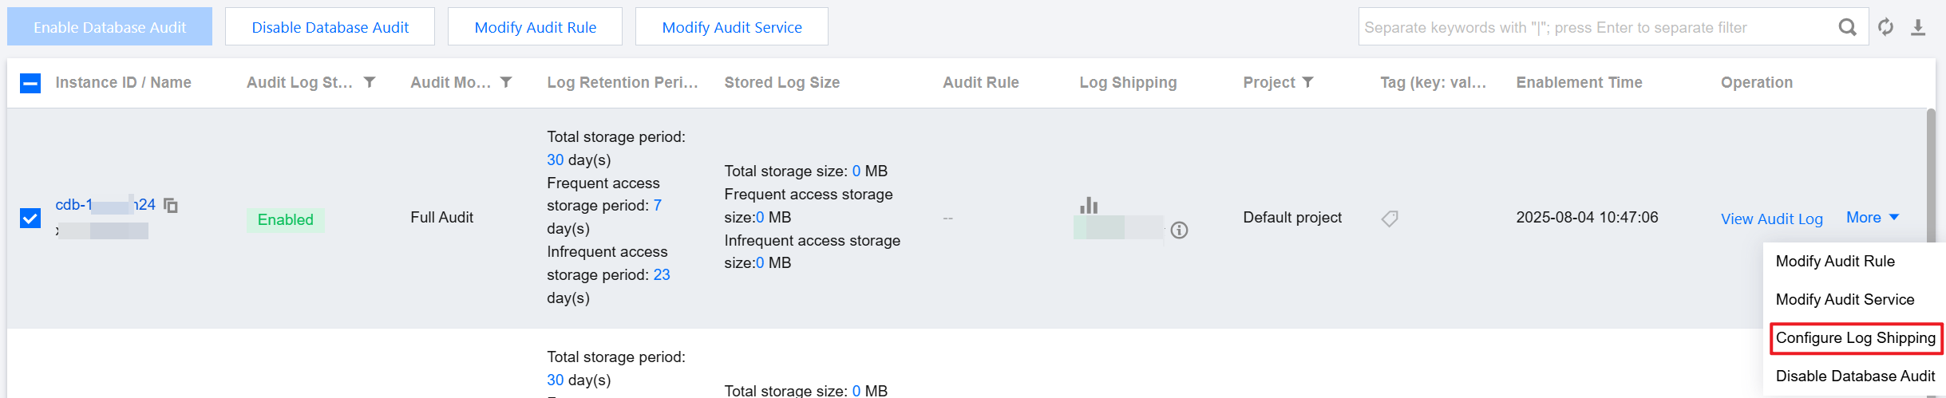Expand the More operations dropdown

coord(1872,218)
